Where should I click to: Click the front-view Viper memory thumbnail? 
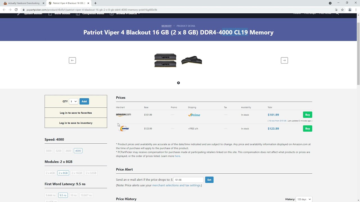tap(165, 60)
